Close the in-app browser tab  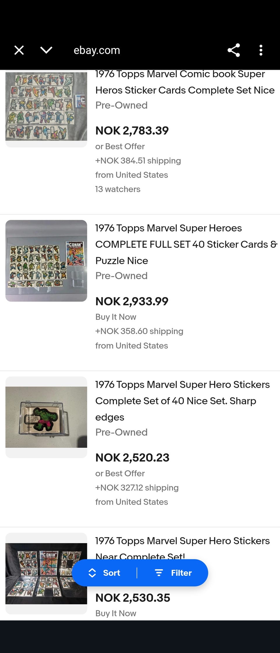pos(19,50)
